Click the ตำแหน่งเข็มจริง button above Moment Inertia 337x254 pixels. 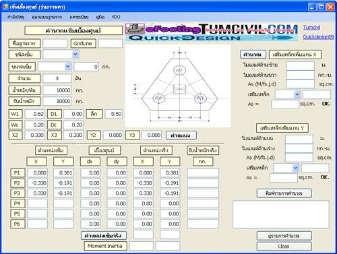(x=104, y=236)
